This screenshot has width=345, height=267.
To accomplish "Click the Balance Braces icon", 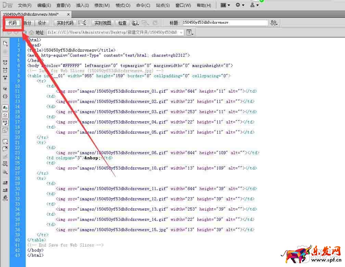I will (x=5, y=96).
